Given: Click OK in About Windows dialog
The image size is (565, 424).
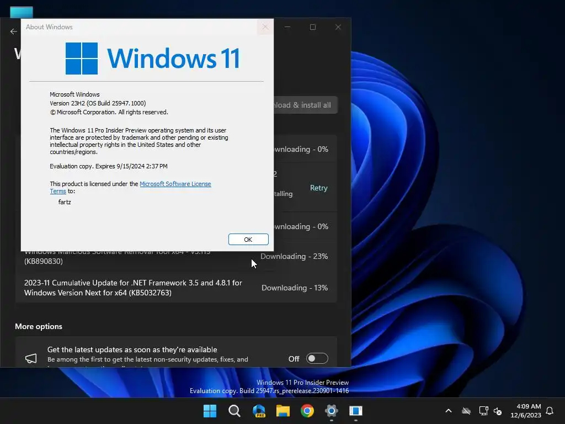Looking at the screenshot, I should click(x=248, y=240).
